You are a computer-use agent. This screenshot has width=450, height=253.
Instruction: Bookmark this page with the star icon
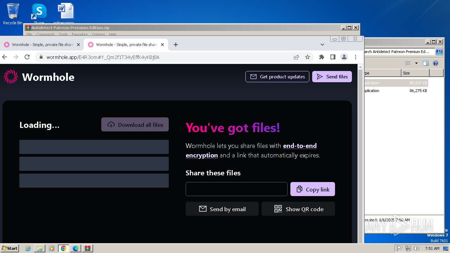[x=308, y=57]
